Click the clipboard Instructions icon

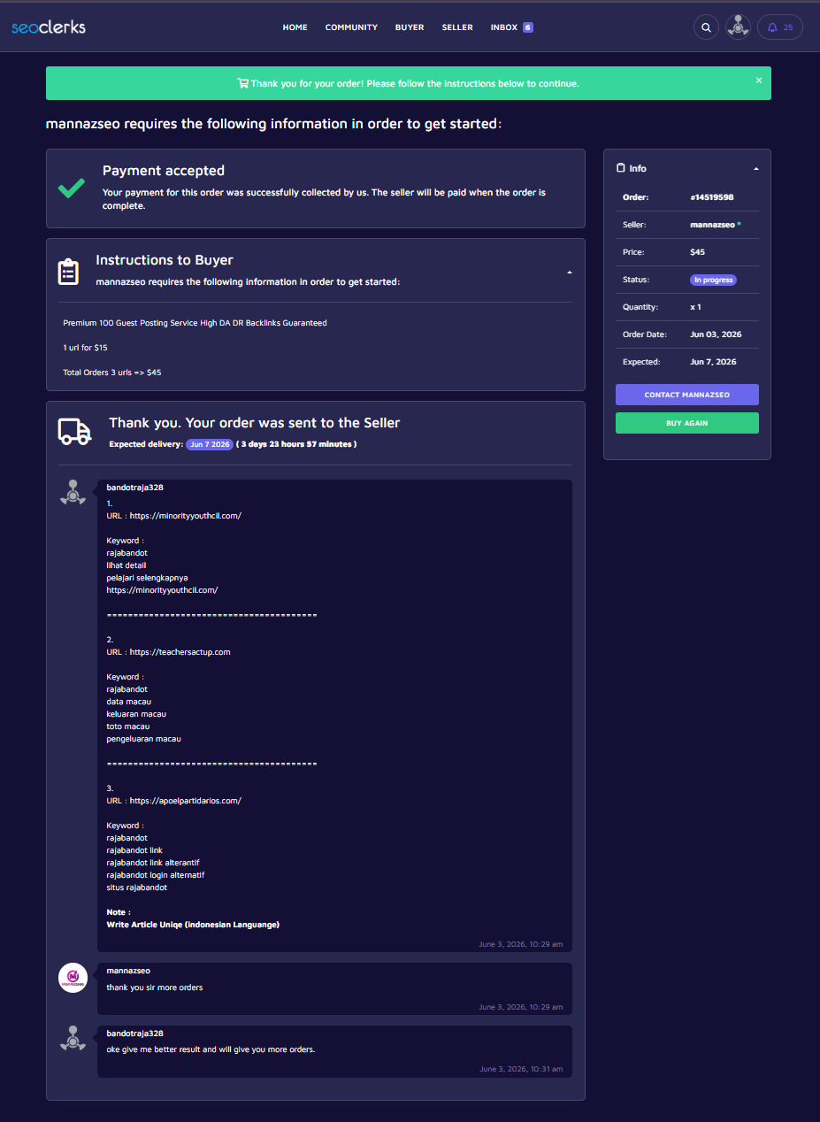[68, 272]
